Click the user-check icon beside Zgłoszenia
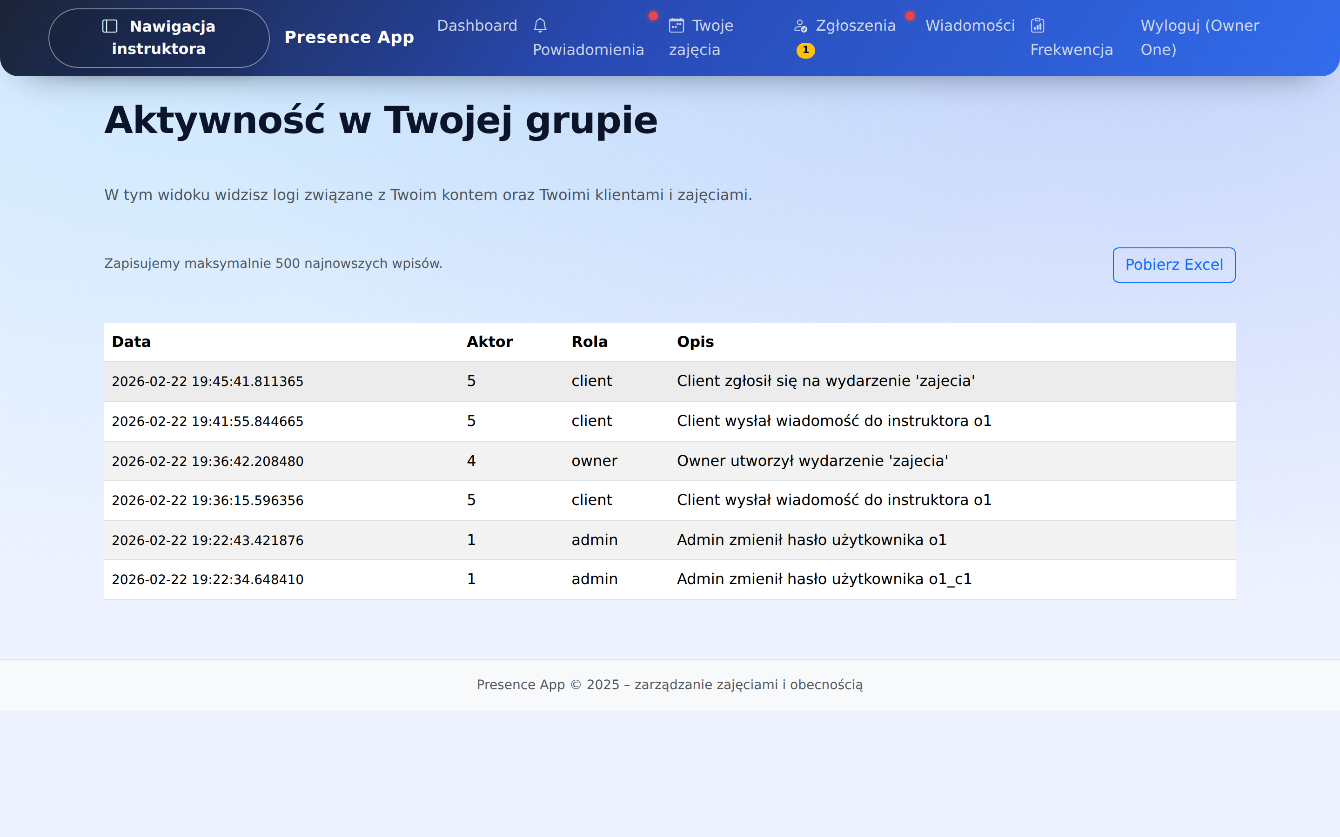The height and width of the screenshot is (837, 1340). (x=801, y=26)
